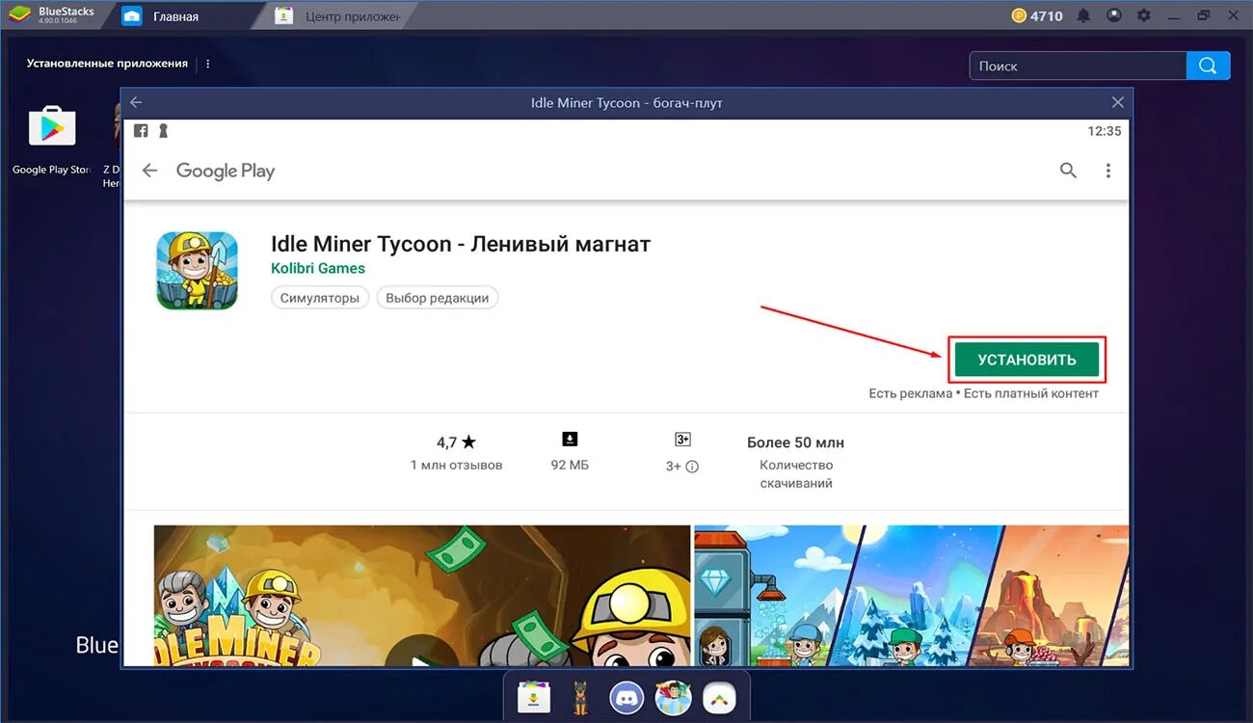The width and height of the screenshot is (1253, 723).
Task: Click the Google Play logo text
Action: click(x=226, y=171)
